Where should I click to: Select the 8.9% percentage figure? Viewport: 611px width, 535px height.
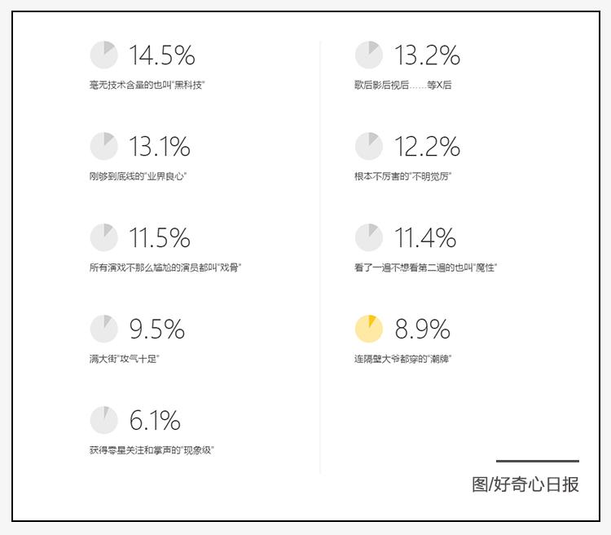coord(422,329)
